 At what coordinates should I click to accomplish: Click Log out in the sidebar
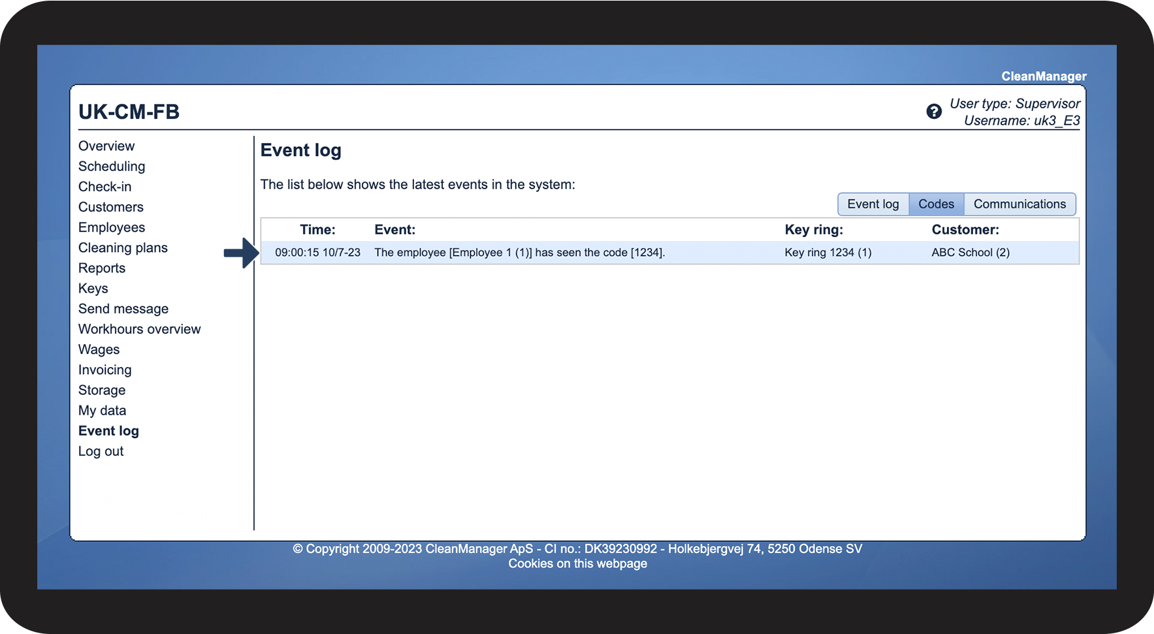101,451
